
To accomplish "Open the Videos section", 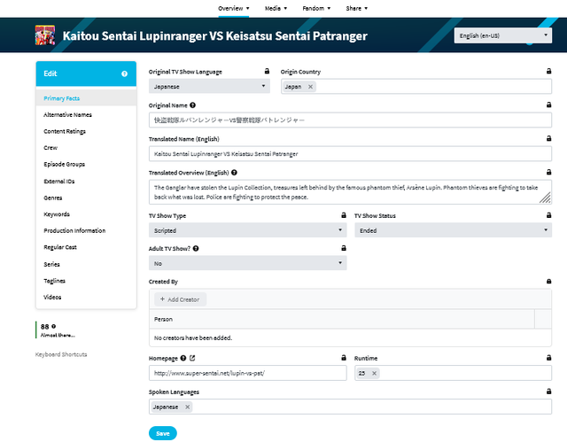I will (x=52, y=297).
